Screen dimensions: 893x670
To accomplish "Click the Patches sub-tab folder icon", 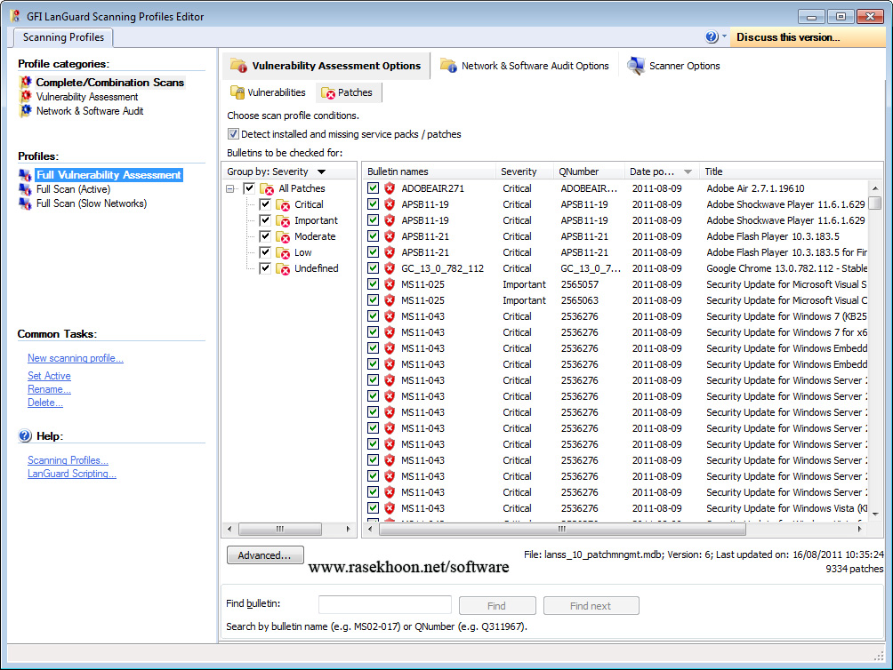I will tap(328, 92).
